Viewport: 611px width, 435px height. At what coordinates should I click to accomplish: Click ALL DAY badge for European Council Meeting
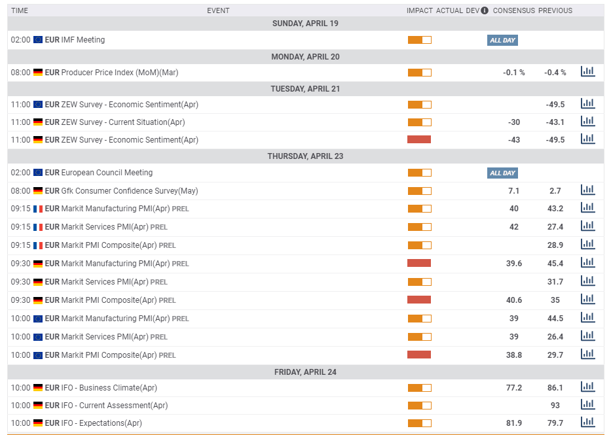tap(502, 173)
